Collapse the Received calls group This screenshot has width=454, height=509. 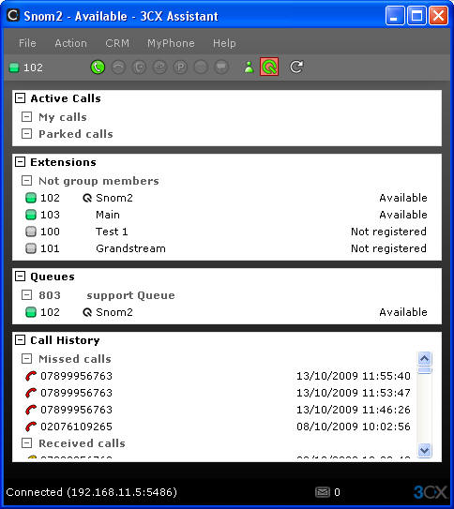[x=26, y=443]
